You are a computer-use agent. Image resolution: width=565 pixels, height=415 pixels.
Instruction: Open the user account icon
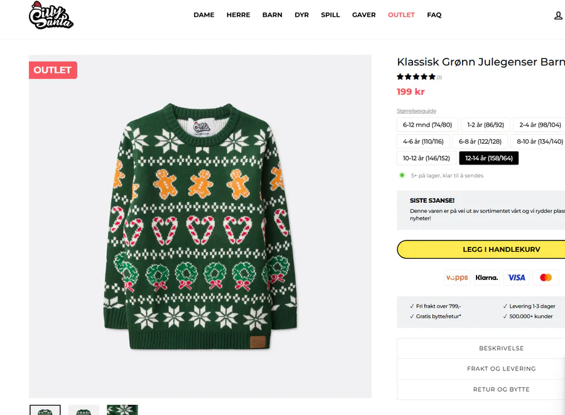(558, 16)
